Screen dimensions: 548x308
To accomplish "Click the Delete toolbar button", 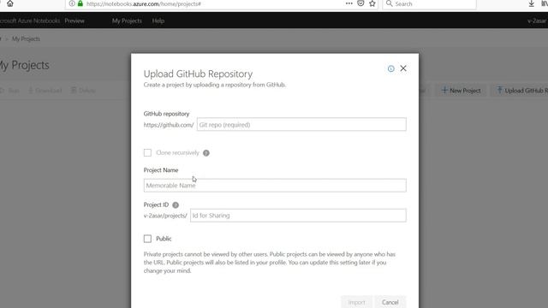I will [83, 91].
